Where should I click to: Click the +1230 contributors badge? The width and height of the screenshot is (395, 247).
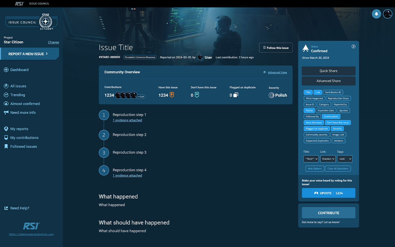coord(141,97)
